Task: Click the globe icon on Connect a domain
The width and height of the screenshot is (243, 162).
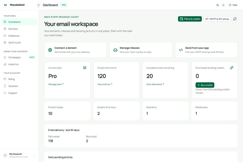Action: pos(50,50)
